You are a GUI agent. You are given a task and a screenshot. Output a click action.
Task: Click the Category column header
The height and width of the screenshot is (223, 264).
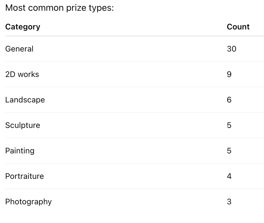23,27
